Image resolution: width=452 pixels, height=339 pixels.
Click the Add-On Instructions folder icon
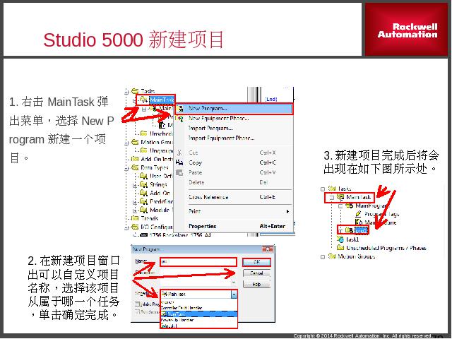tap(135, 159)
